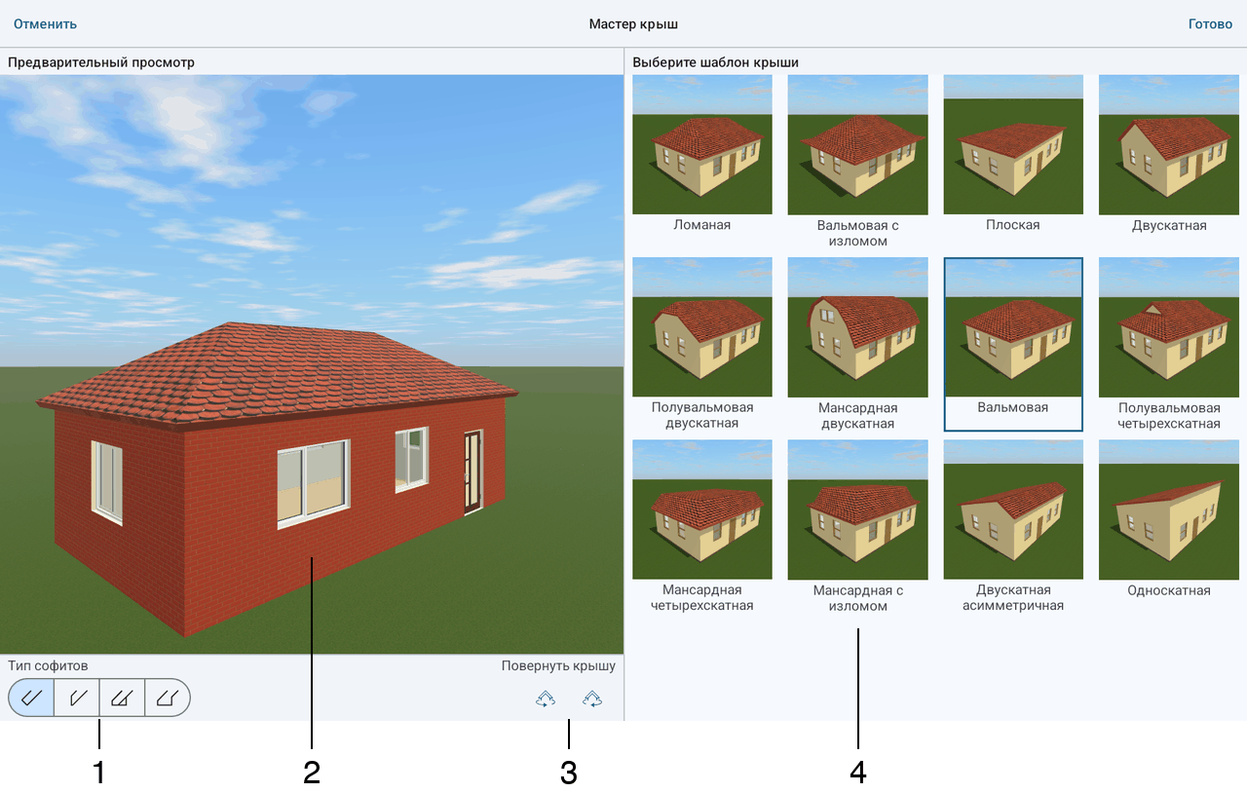Click Готово to finish roof wizard
The image size is (1247, 793).
[1210, 23]
